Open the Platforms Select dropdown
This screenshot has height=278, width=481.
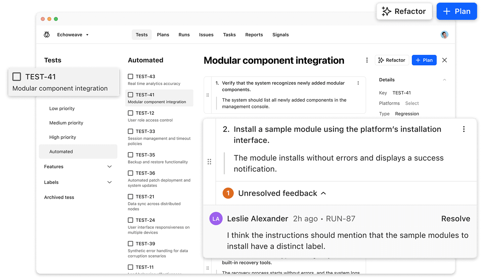(x=412, y=103)
